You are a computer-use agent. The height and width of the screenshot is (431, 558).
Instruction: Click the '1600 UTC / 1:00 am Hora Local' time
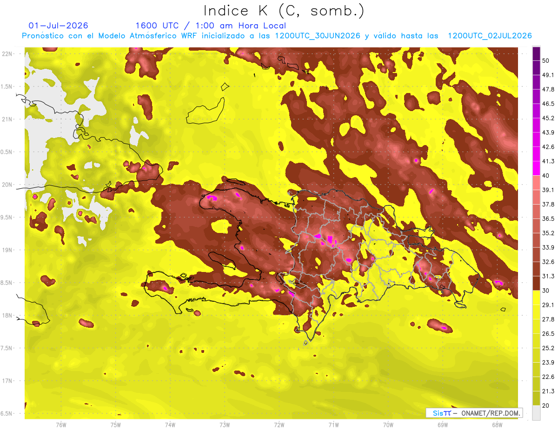(211, 26)
